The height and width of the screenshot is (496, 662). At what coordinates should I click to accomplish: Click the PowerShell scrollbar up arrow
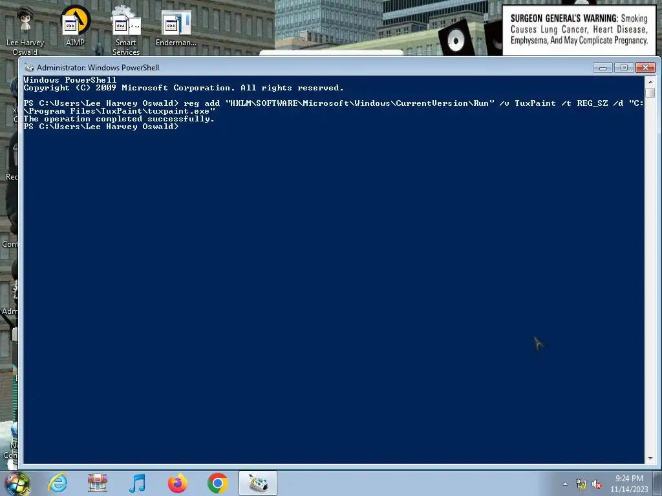pyautogui.click(x=650, y=81)
